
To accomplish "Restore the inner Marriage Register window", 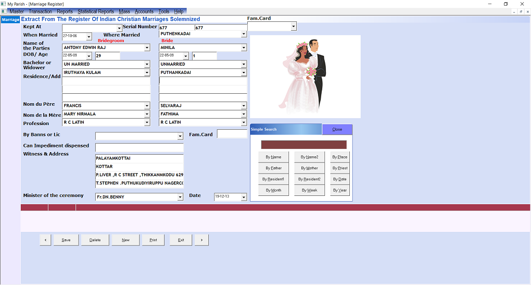I will pos(520,11).
